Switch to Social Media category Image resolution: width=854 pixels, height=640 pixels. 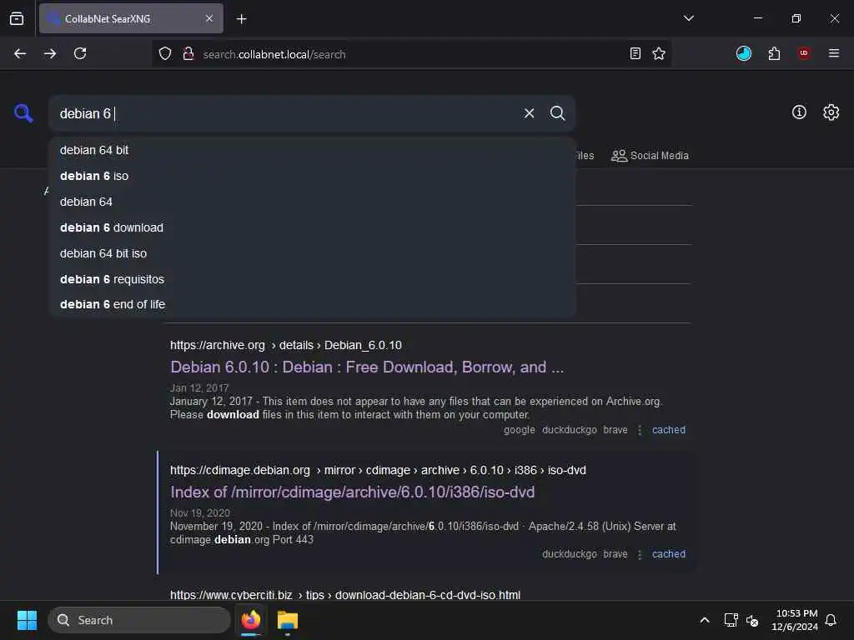[650, 156]
